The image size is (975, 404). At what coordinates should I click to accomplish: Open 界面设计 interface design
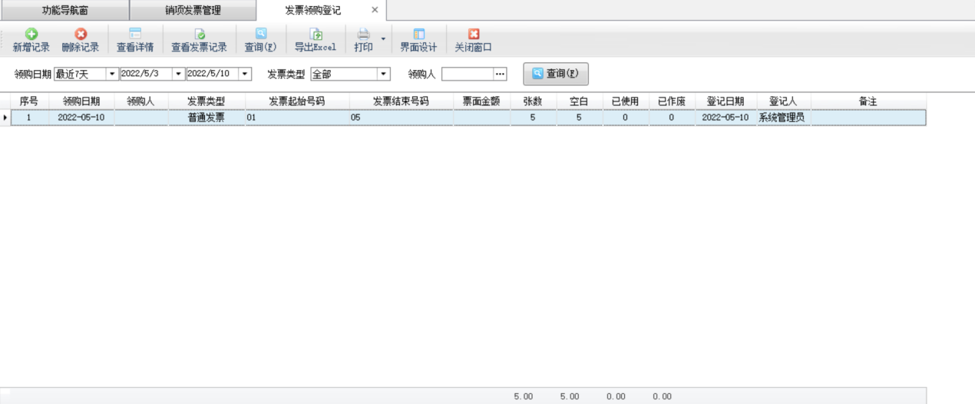point(418,35)
